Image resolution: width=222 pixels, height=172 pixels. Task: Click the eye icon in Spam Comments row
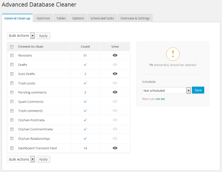115,102
